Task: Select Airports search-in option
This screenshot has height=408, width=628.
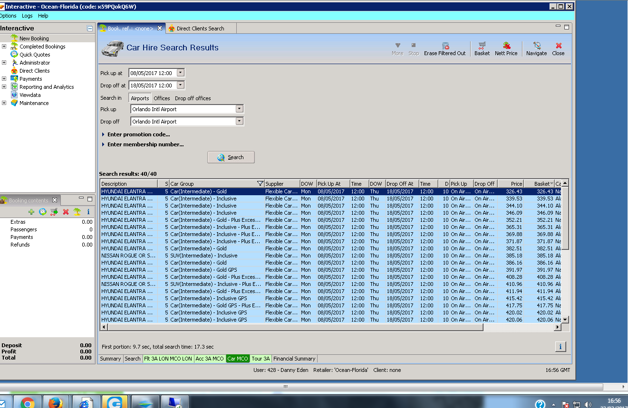Action: click(140, 98)
